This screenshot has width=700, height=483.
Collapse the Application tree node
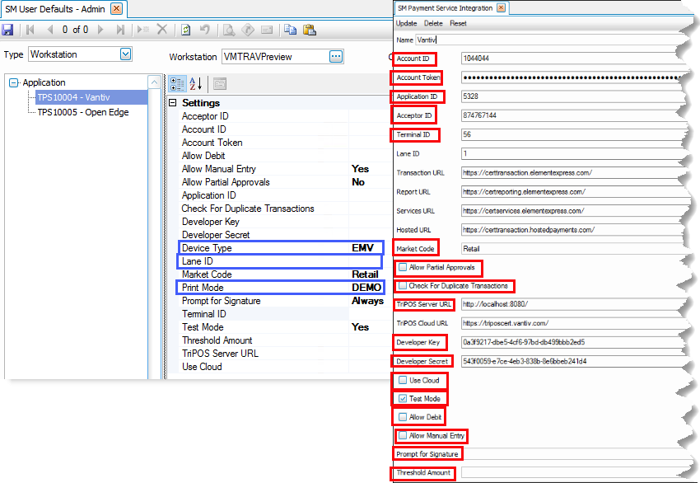(x=14, y=82)
